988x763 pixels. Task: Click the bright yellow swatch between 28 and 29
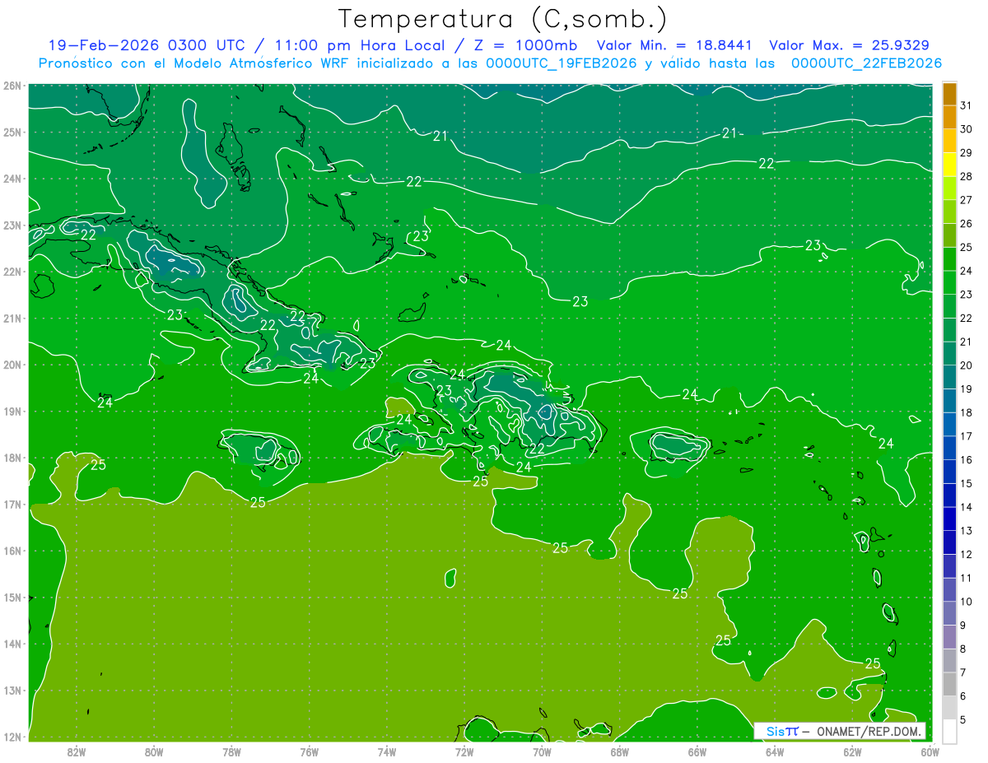(949, 165)
